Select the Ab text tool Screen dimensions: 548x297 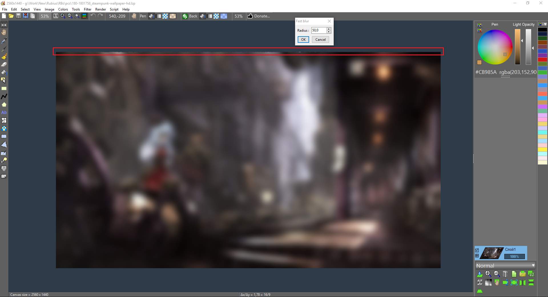pos(4,112)
